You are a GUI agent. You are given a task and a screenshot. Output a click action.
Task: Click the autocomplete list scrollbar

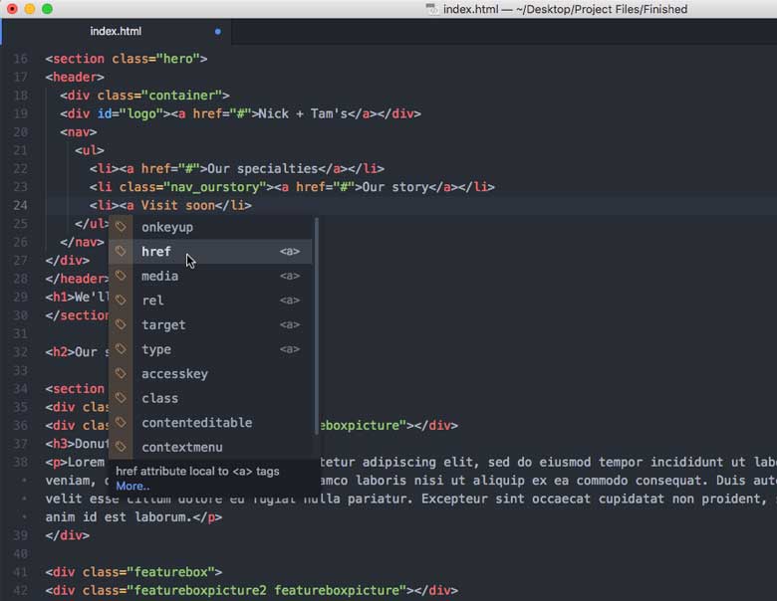(x=317, y=326)
